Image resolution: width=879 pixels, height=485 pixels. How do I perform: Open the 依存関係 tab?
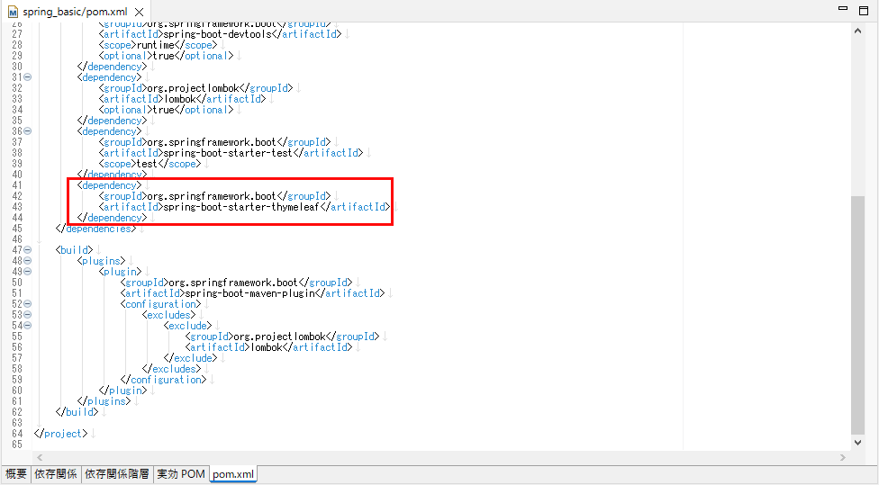coord(55,474)
